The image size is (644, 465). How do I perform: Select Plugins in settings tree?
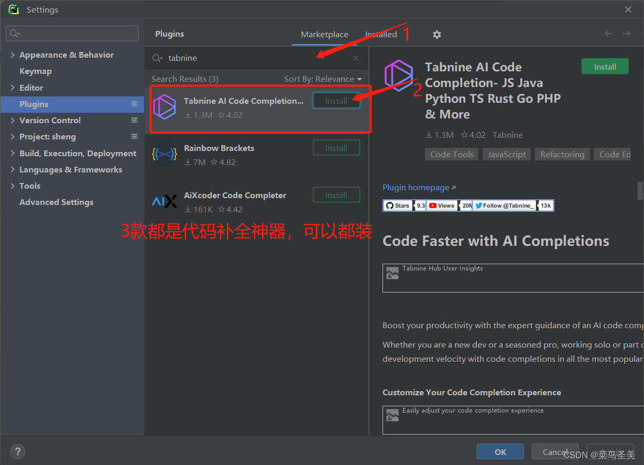[72, 104]
